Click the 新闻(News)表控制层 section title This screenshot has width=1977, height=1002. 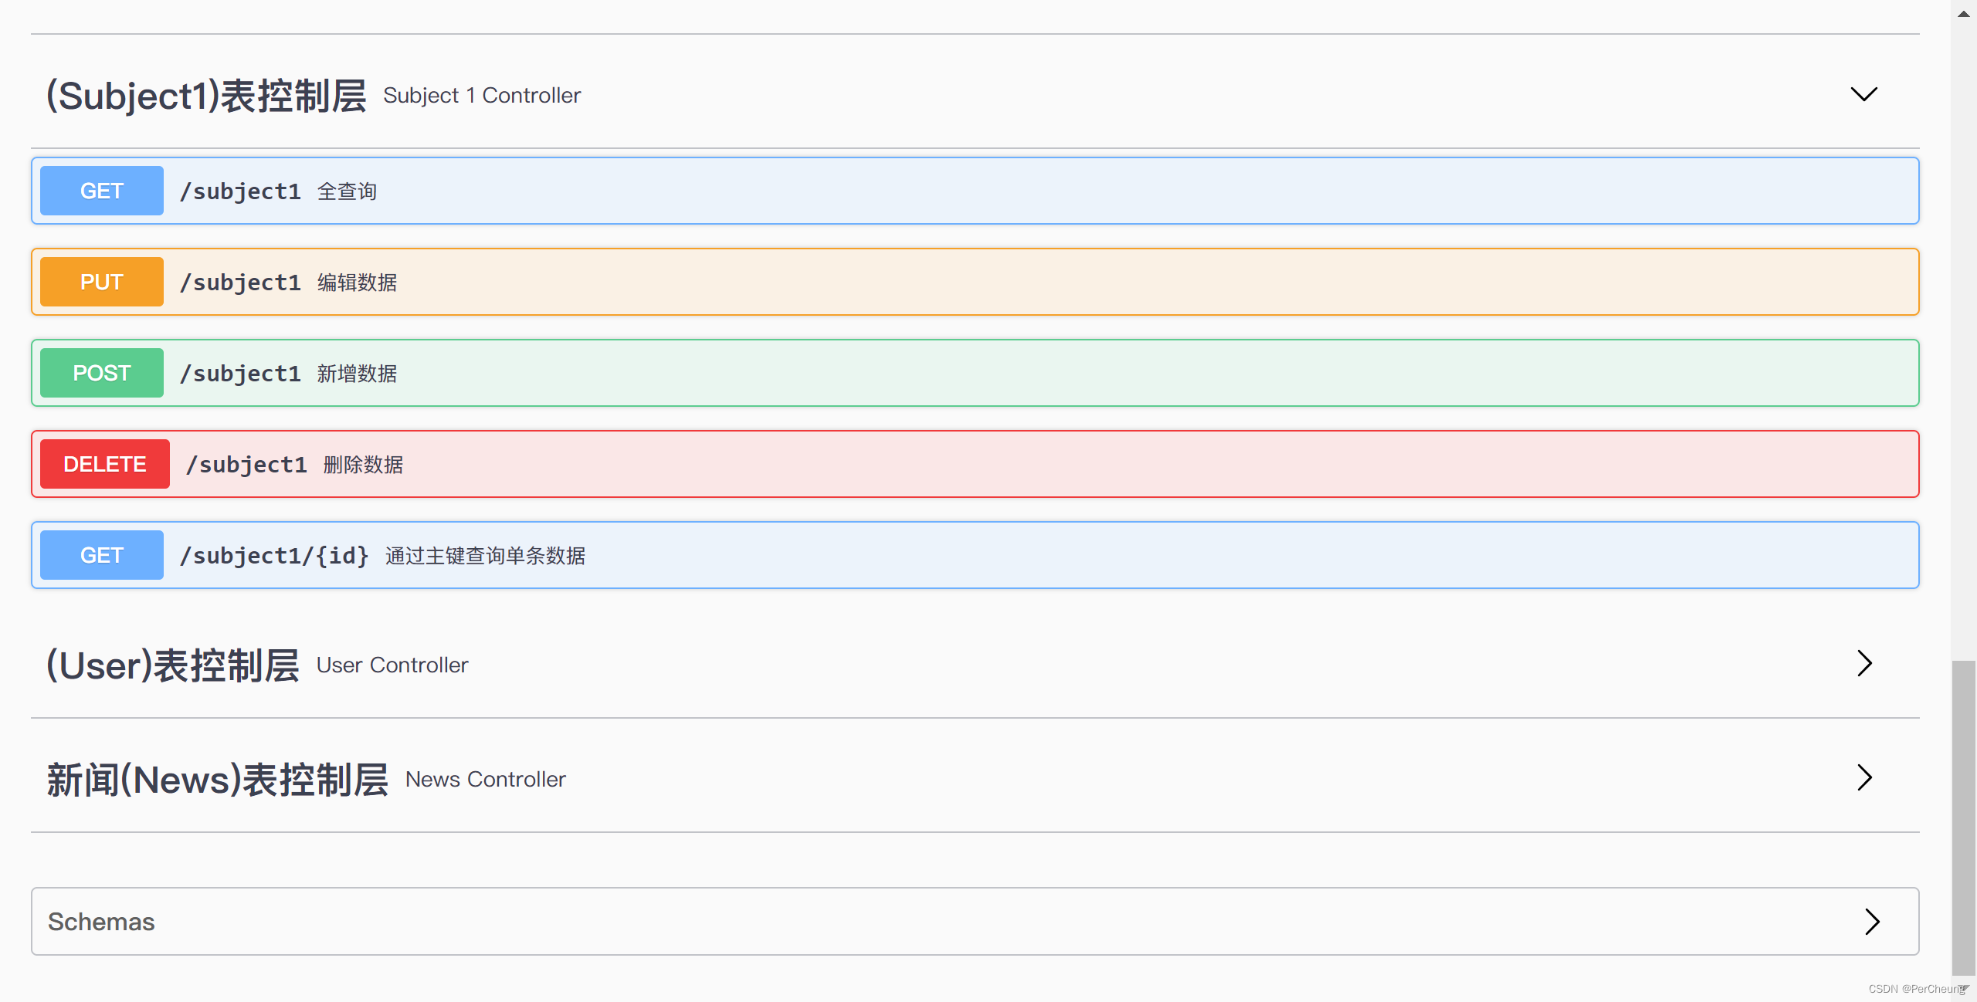point(217,779)
